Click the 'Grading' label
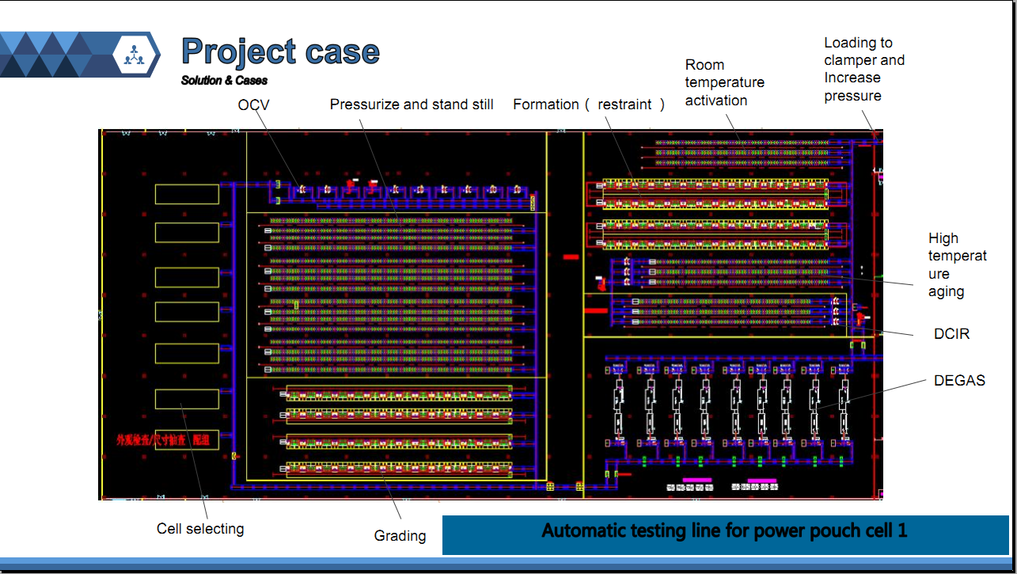The width and height of the screenshot is (1017, 574). (x=400, y=536)
